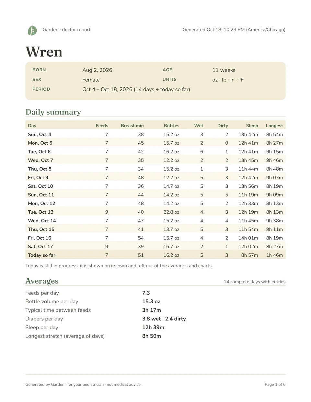Viewport: 311px width, 402px height.
Task: Click the '16.7 oz' bottles value for Oct 17
Action: (x=171, y=246)
